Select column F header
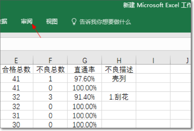The width and height of the screenshot is (194, 131). [x=50, y=60]
